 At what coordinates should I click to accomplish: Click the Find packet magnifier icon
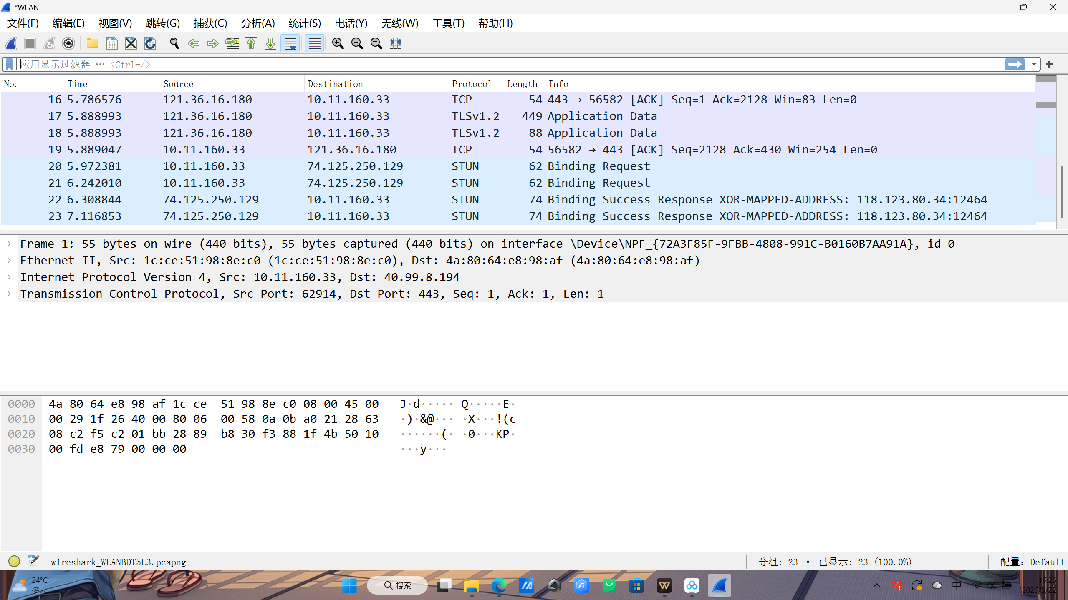(x=174, y=43)
